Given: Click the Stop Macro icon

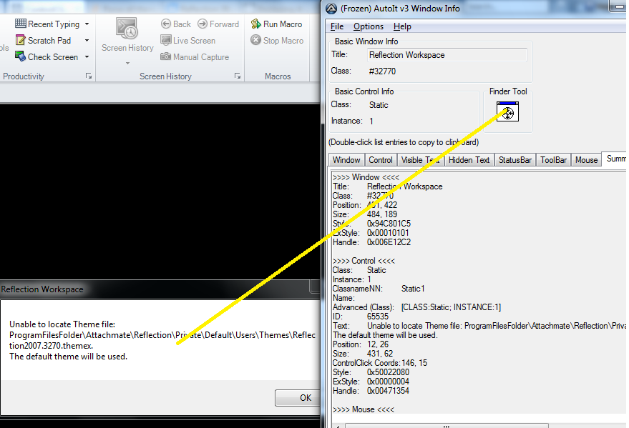Looking at the screenshot, I should click(x=255, y=40).
